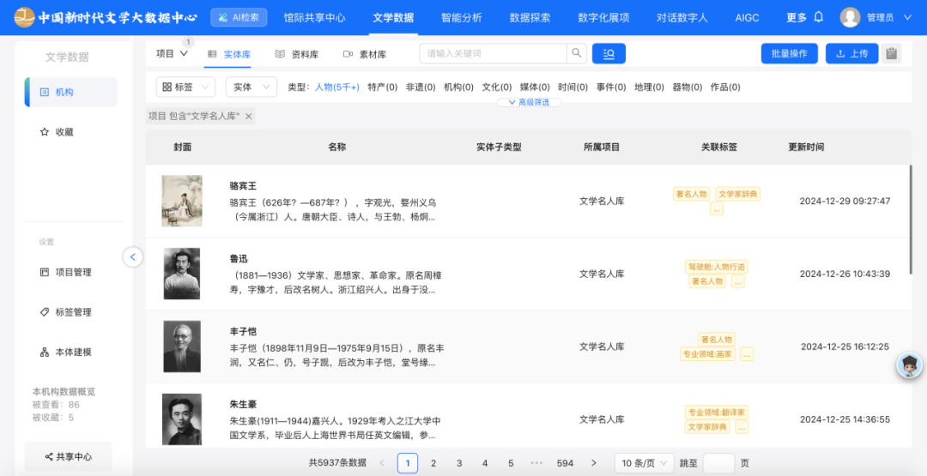
Task: Go to next page arrow
Action: pos(594,463)
